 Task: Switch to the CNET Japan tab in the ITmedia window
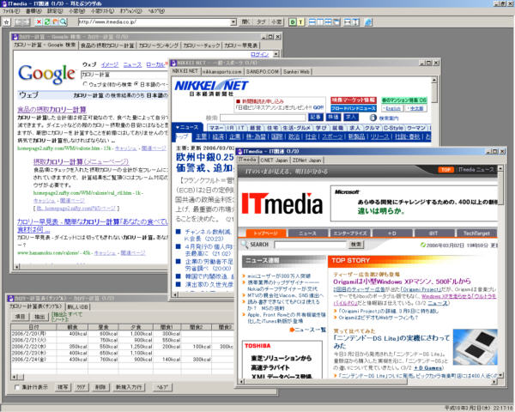(274, 160)
